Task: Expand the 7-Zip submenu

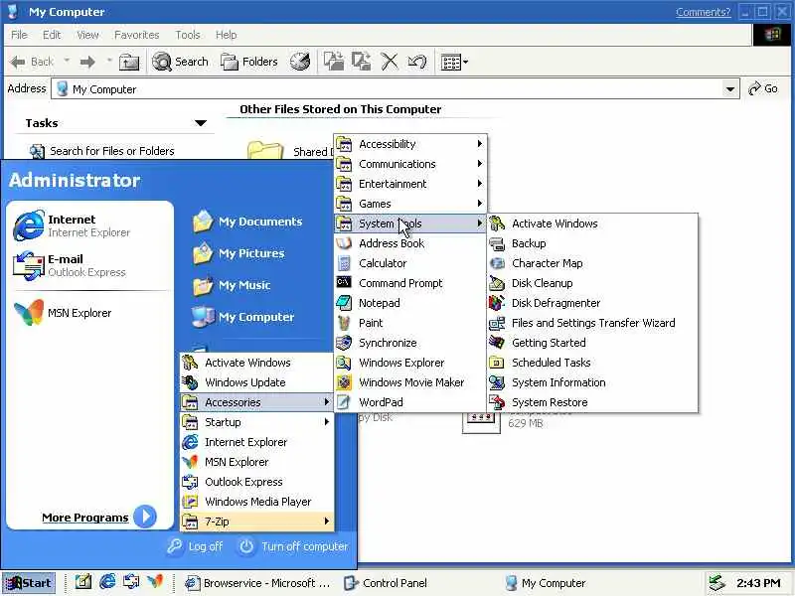Action: point(256,521)
